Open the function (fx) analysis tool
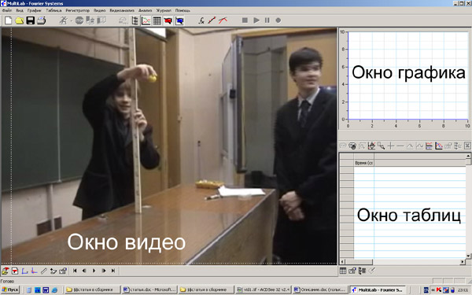 click(201, 20)
